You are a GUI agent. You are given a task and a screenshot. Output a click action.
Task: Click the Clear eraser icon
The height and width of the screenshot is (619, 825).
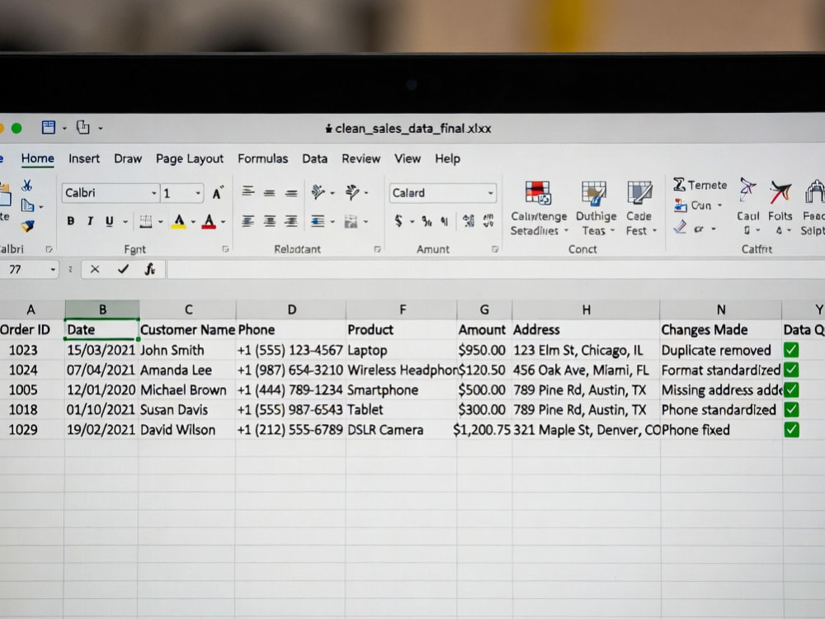point(681,228)
